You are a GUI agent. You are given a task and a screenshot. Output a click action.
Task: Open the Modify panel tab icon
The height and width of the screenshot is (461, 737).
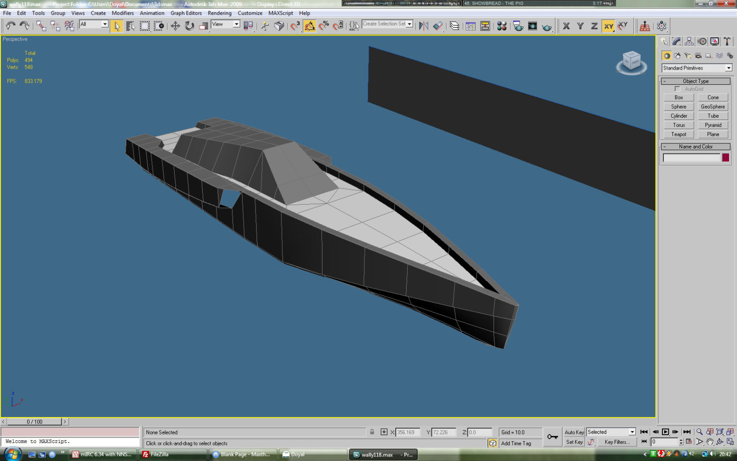tap(676, 41)
